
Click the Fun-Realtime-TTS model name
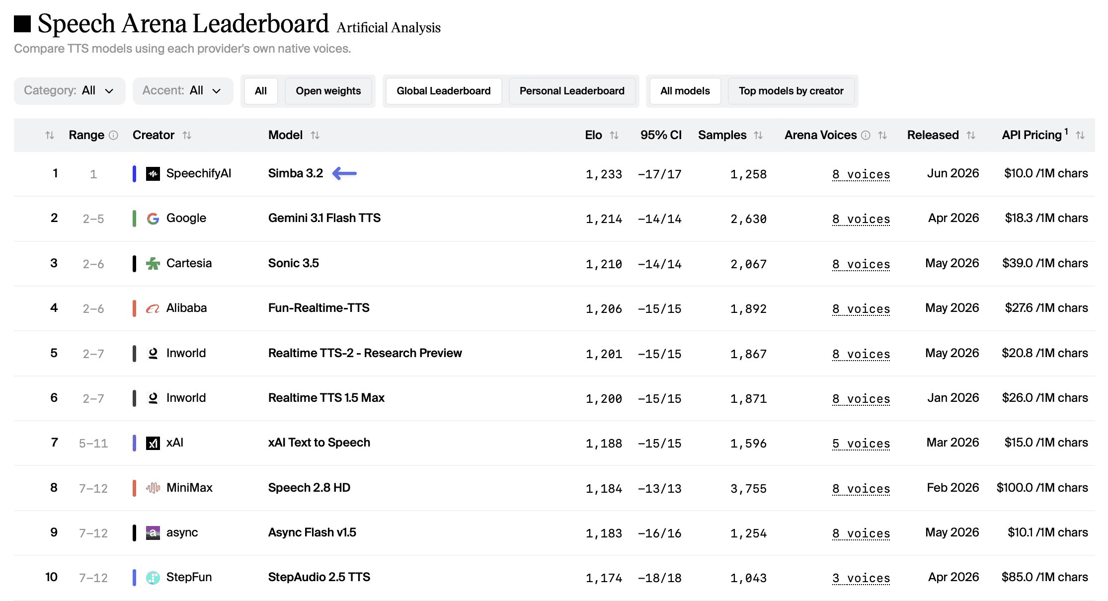point(319,308)
